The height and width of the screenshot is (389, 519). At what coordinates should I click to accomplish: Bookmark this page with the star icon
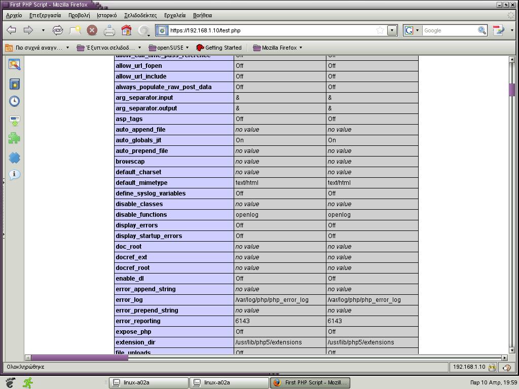coord(380,30)
